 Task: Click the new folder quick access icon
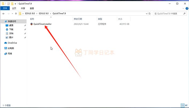12,4
